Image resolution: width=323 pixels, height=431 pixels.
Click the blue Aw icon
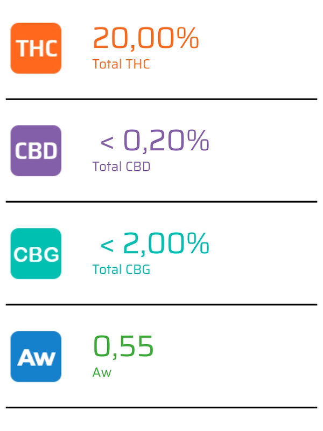tap(36, 356)
